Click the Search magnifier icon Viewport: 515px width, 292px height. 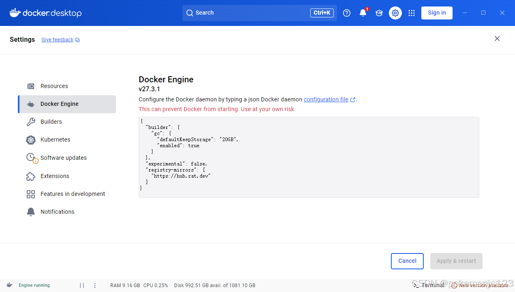pos(189,13)
